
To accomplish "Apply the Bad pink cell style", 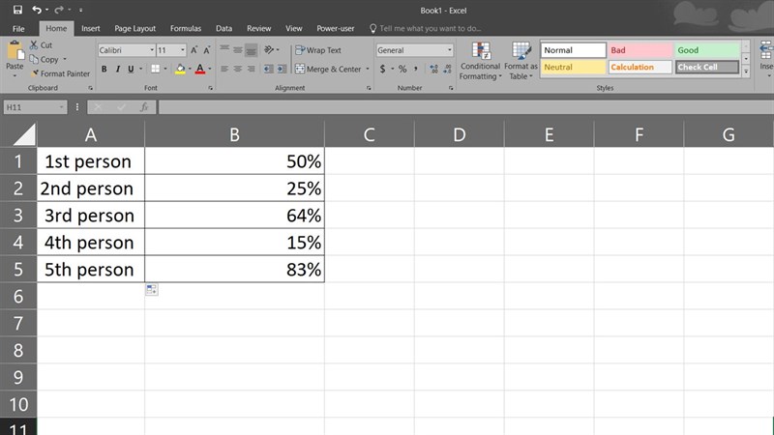I will (x=640, y=50).
